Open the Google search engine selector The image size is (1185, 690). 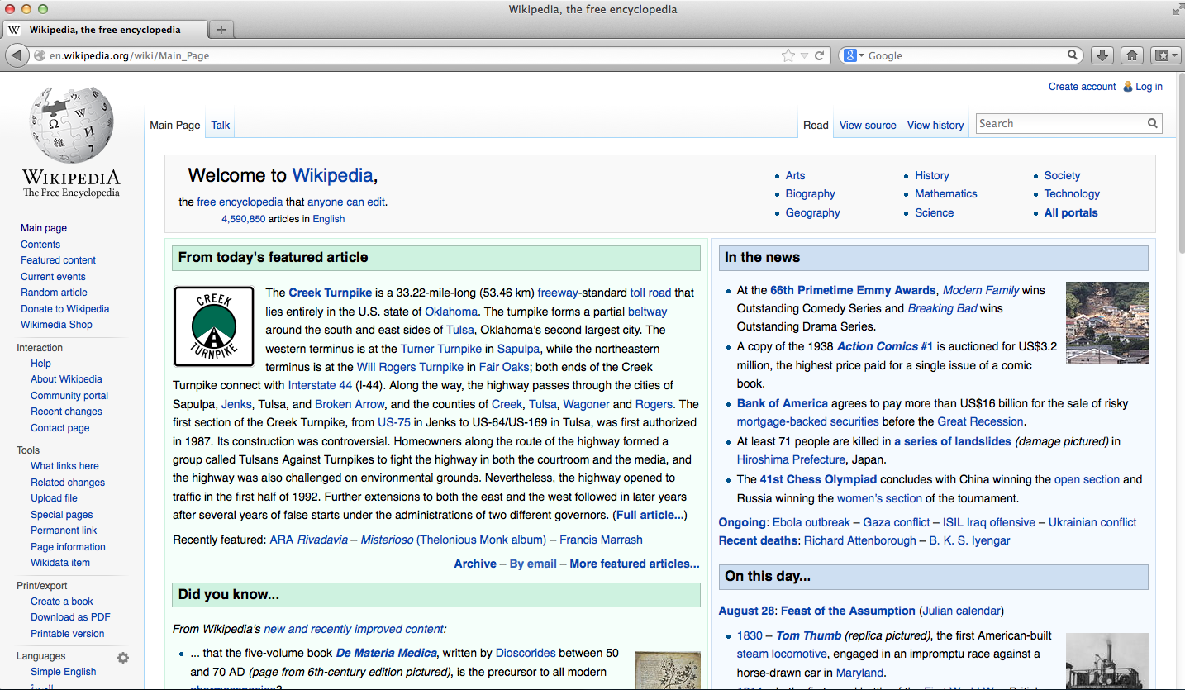point(854,55)
